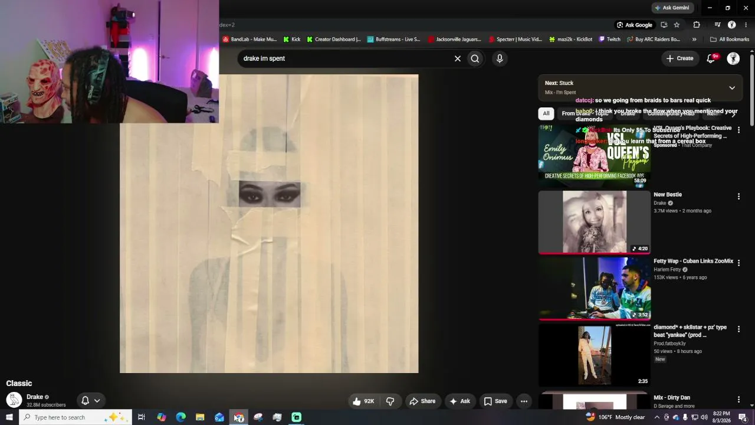The image size is (755, 425).
Task: Expand the Next: Stuck mix queue
Action: tap(732, 88)
